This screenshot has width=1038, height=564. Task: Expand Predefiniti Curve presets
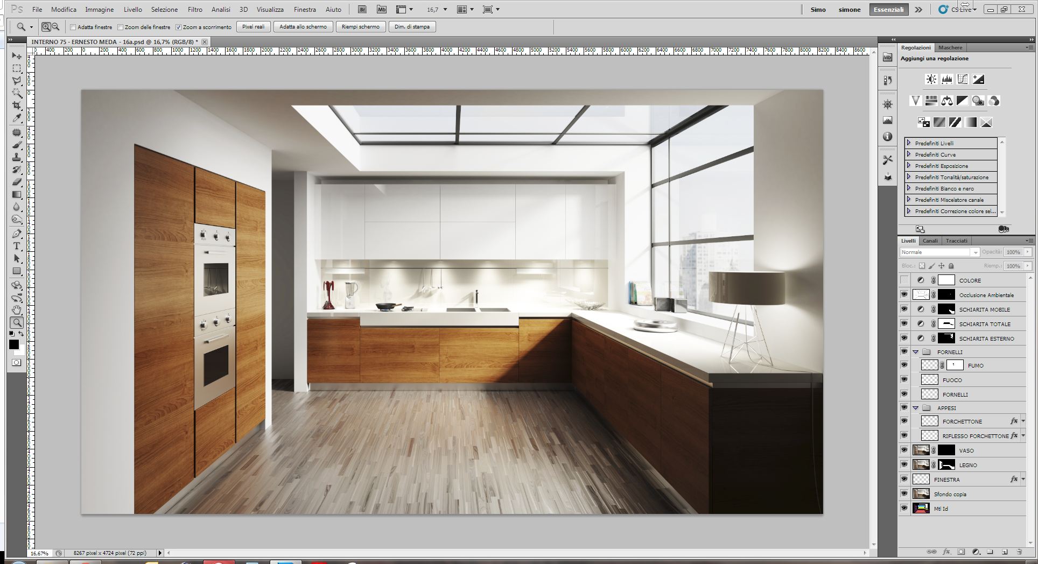[909, 154]
